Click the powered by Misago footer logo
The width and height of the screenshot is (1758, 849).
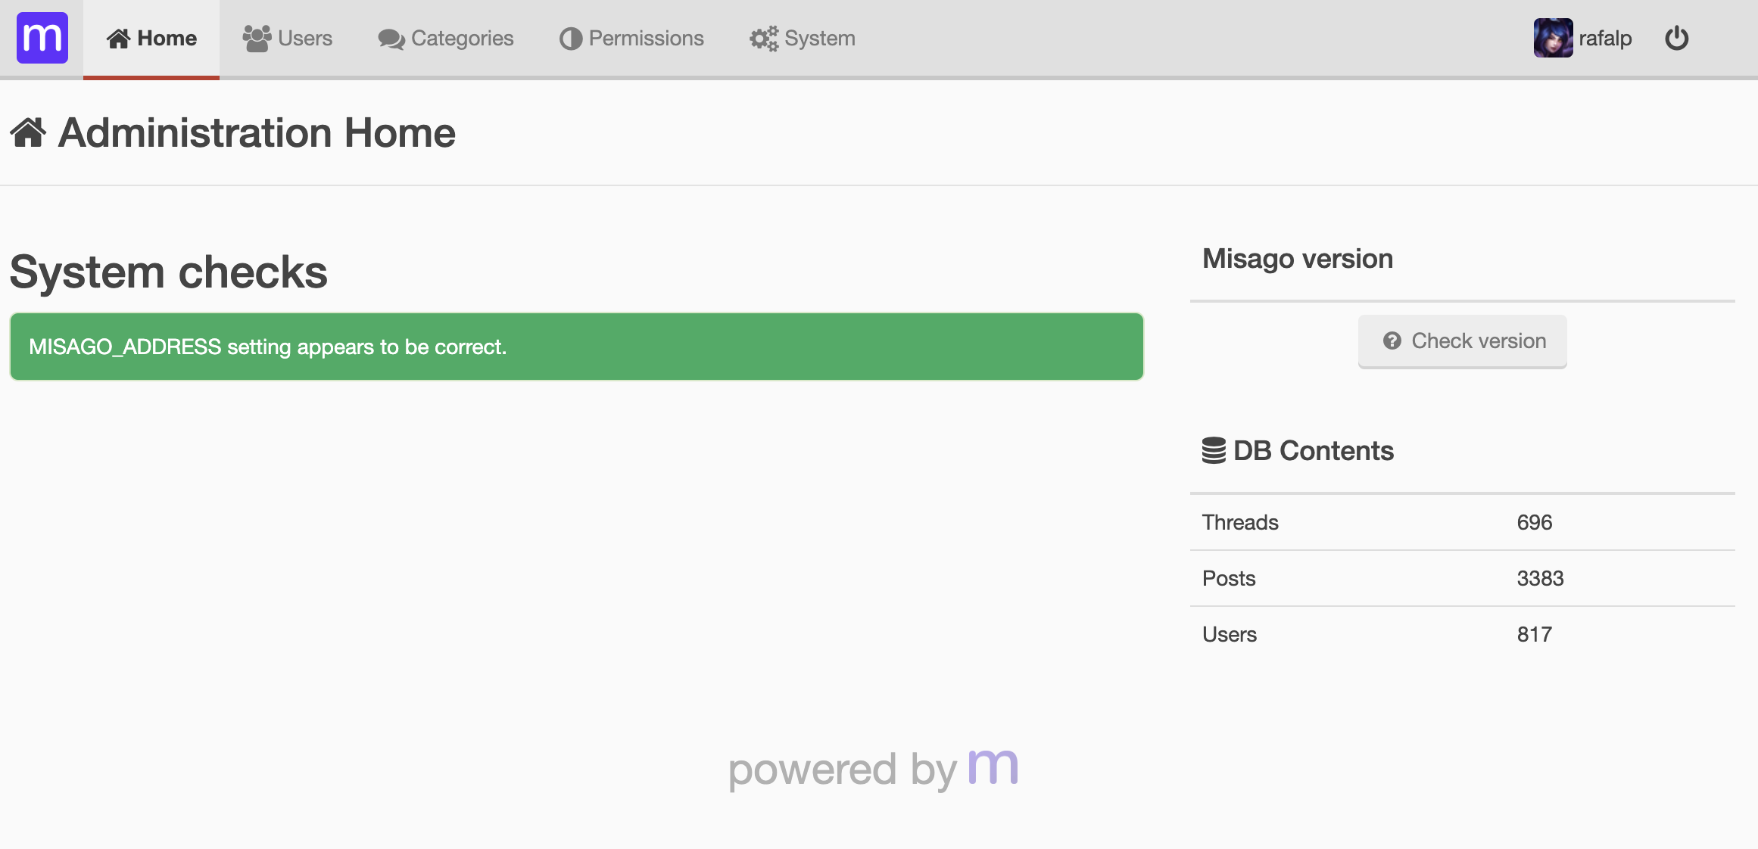pos(993,767)
